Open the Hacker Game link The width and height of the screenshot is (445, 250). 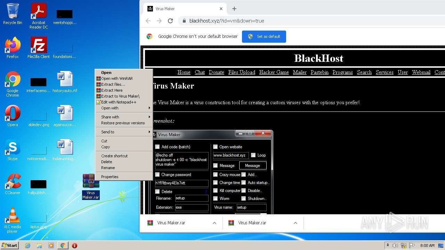tap(274, 72)
